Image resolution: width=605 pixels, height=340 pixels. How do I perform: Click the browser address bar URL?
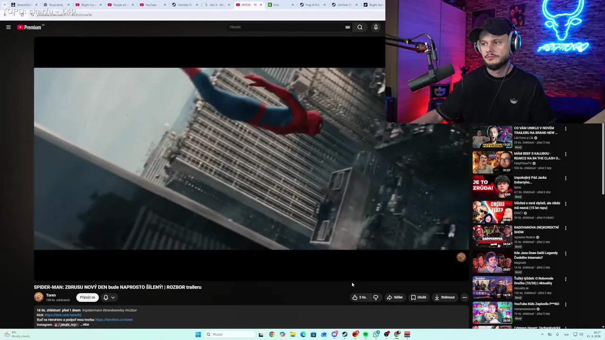[64, 15]
